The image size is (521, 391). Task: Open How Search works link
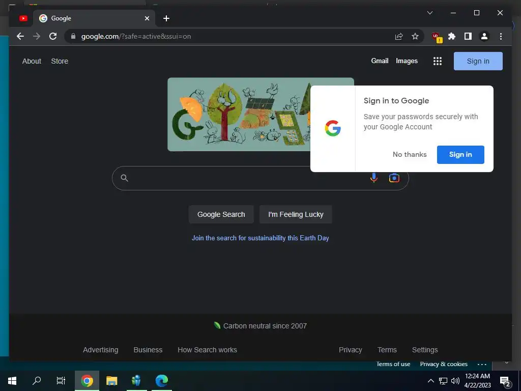[x=208, y=350]
